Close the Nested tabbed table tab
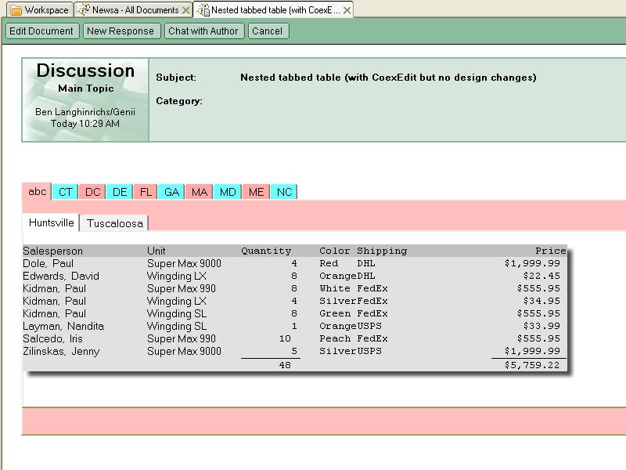This screenshot has height=470, width=626. (x=347, y=10)
